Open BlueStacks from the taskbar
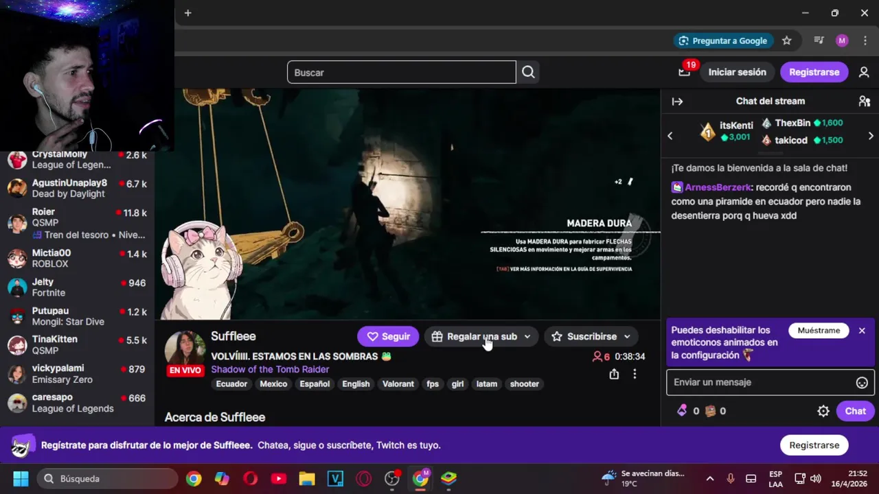This screenshot has height=494, width=879. (x=448, y=478)
